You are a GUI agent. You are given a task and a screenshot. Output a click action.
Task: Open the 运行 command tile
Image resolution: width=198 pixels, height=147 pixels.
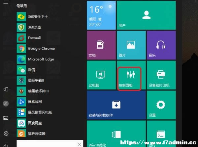point(161,134)
